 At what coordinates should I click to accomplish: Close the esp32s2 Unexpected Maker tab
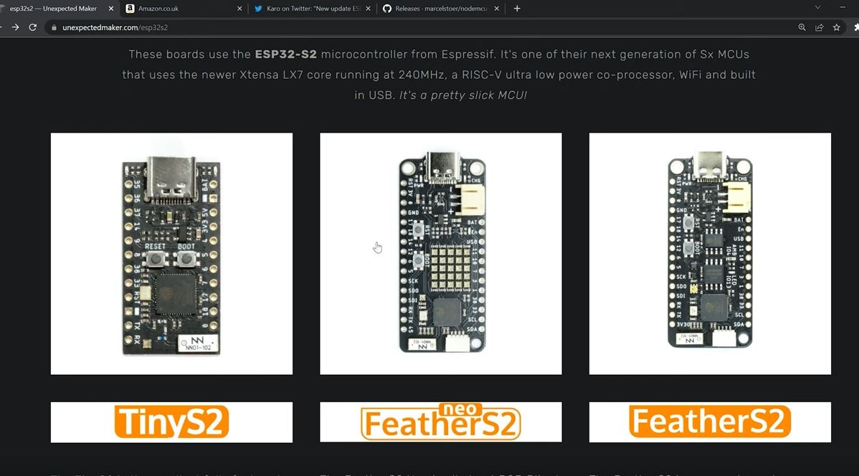111,9
